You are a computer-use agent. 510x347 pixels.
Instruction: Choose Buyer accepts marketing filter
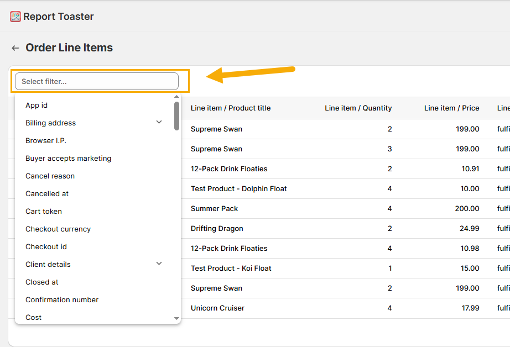68,158
